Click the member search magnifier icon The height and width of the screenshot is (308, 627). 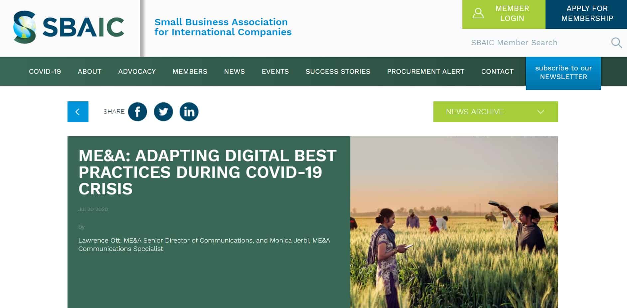pos(616,43)
